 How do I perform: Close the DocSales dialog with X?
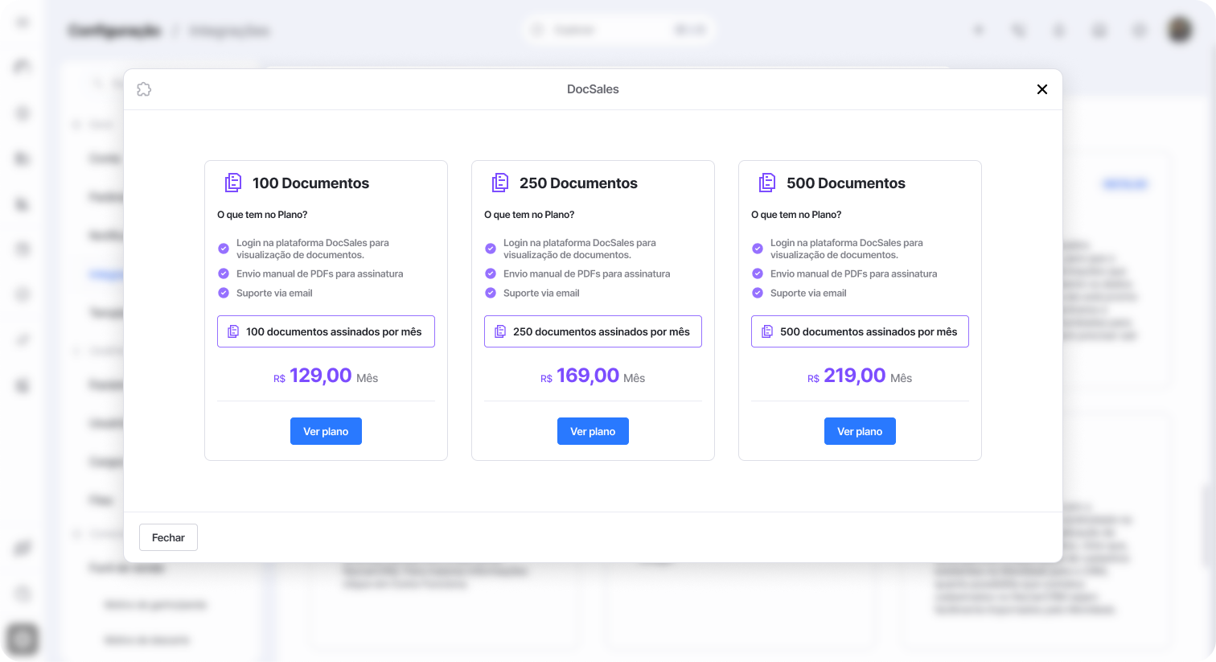pos(1042,89)
